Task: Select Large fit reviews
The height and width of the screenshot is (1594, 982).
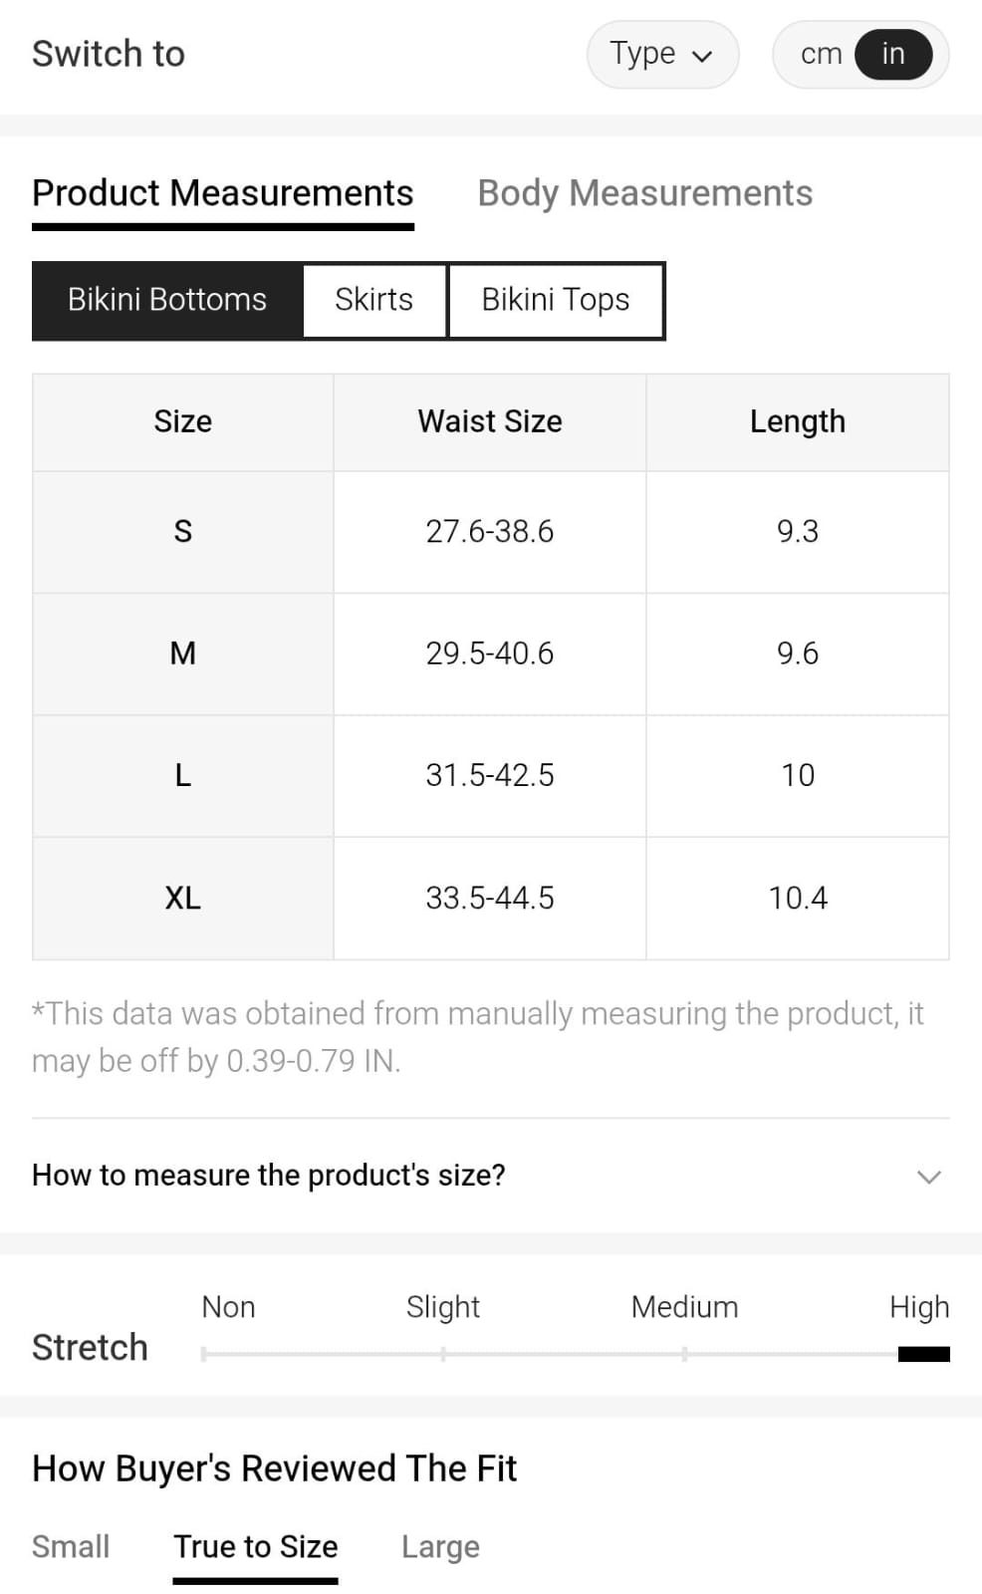Action: (440, 1546)
